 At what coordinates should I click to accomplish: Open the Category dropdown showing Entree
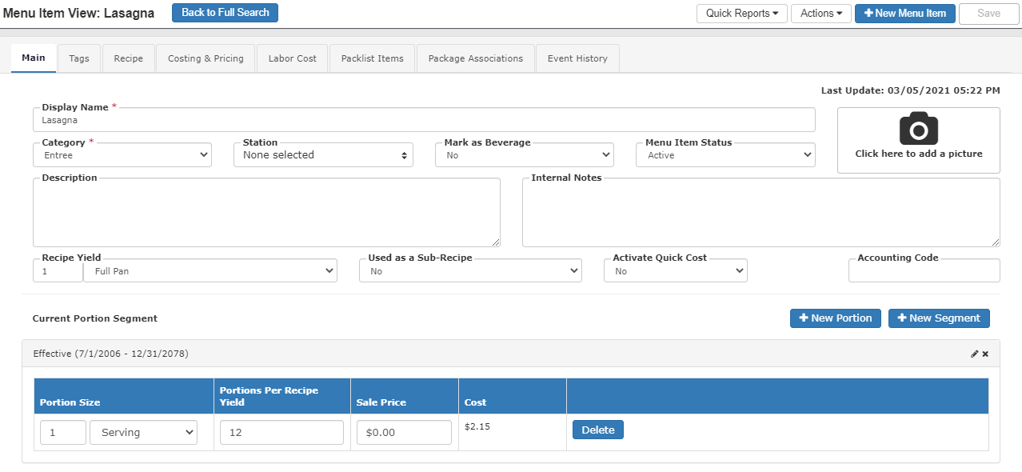pyautogui.click(x=122, y=155)
